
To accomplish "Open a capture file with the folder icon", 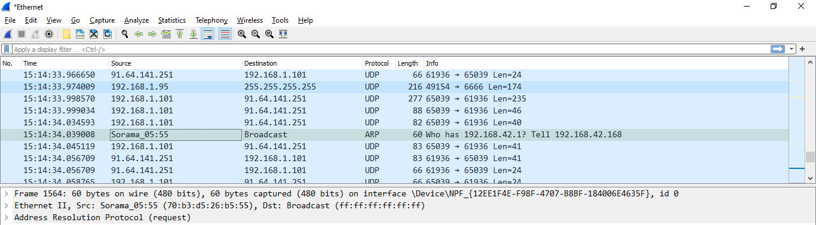I will pos(66,34).
